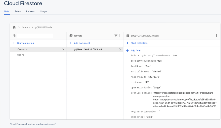Click plus icon beside Start collection in root column
Image resolution: width=221 pixels, height=128 pixels.
(14, 43)
